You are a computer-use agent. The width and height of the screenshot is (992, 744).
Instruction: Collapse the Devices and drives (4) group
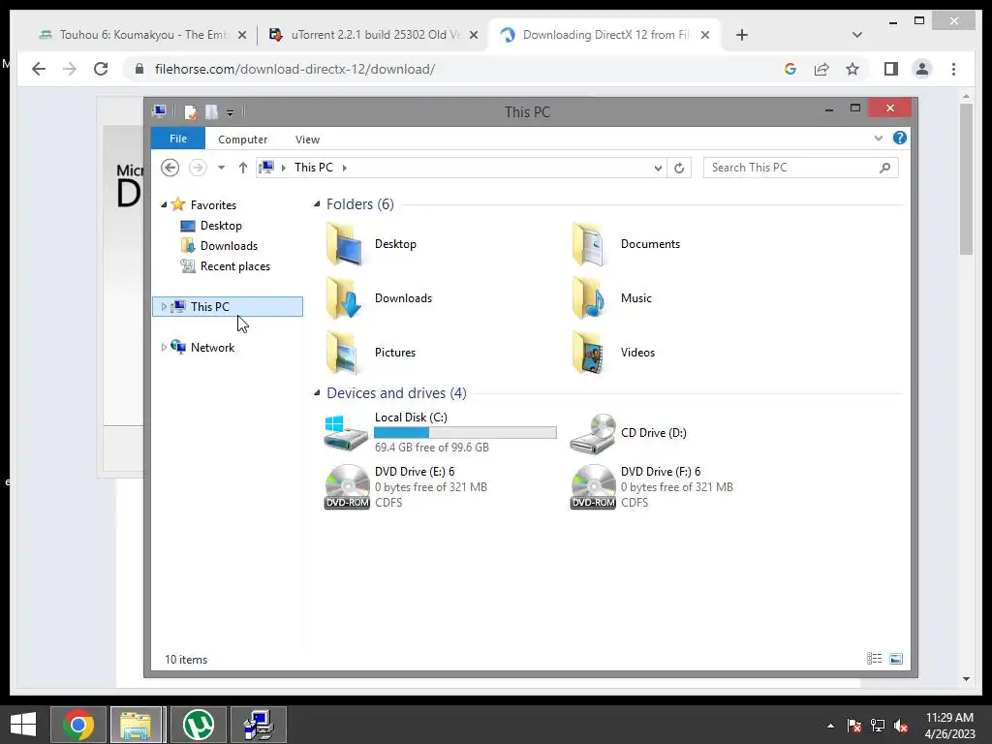[317, 393]
